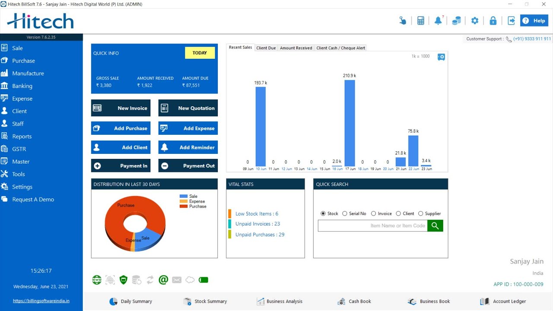Open Unpaid Purchases : 29 link
Screen dimensions: 553x311
click(260, 235)
